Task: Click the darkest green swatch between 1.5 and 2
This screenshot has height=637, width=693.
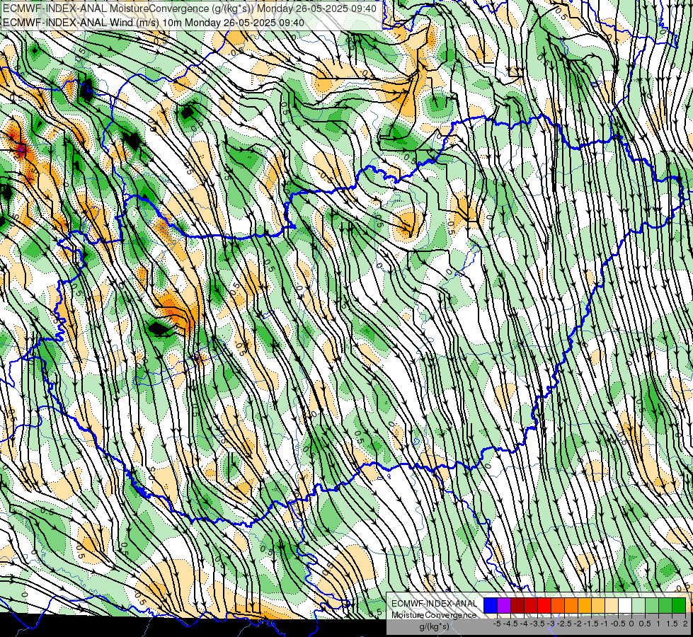Action: [679, 605]
